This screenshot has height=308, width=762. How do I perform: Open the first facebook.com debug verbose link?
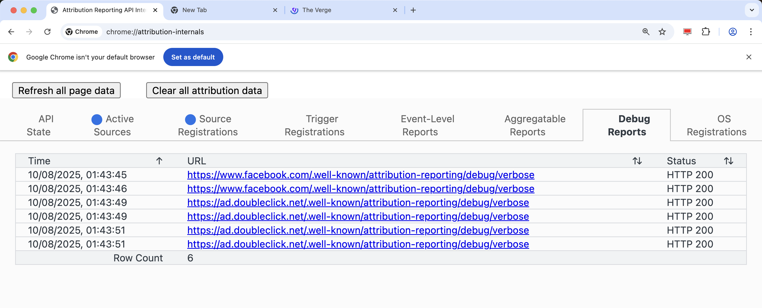tap(360, 175)
